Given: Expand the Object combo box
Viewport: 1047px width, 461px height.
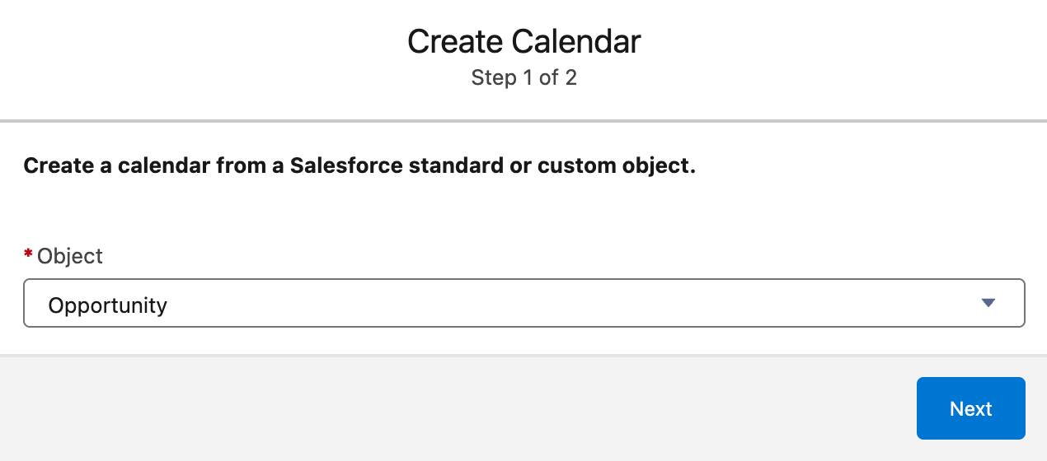Looking at the screenshot, I should [x=523, y=303].
